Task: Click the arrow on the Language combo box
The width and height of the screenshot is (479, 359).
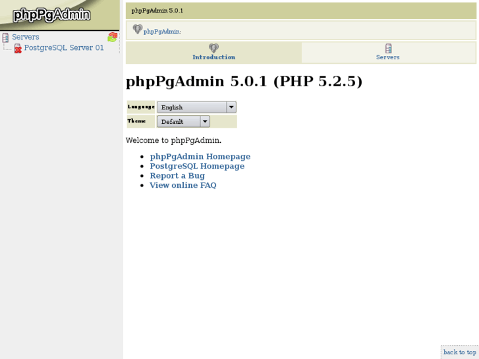Action: [x=231, y=107]
